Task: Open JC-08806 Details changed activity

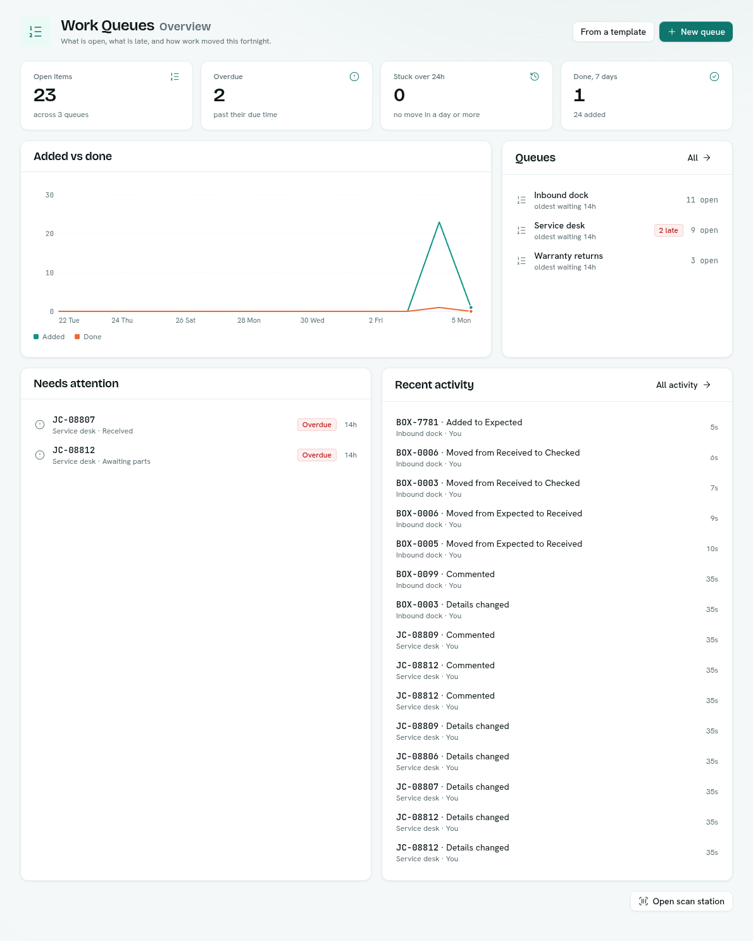Action: tap(557, 761)
